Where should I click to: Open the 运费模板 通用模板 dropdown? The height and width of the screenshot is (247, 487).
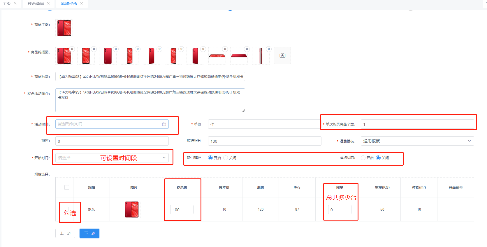click(417, 141)
